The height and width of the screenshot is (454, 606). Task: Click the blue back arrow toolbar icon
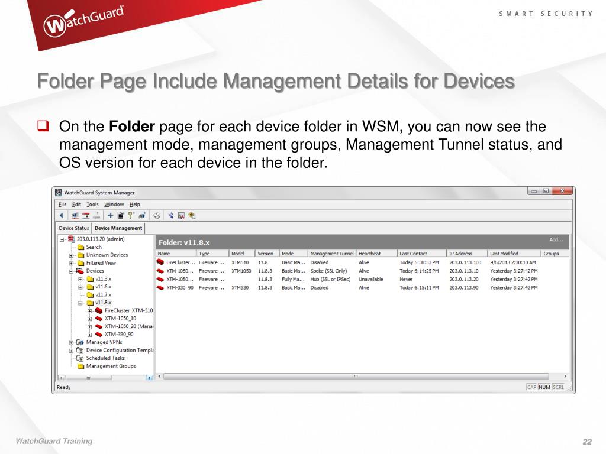click(x=62, y=215)
